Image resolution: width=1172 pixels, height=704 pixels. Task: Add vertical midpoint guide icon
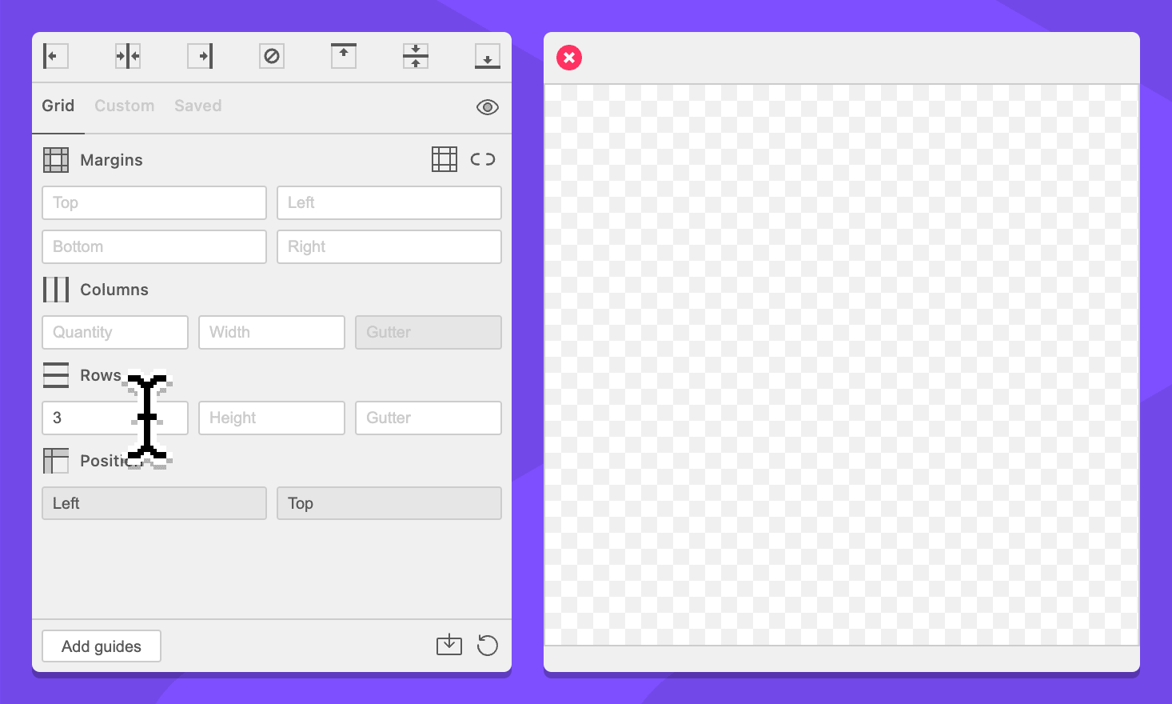click(128, 56)
